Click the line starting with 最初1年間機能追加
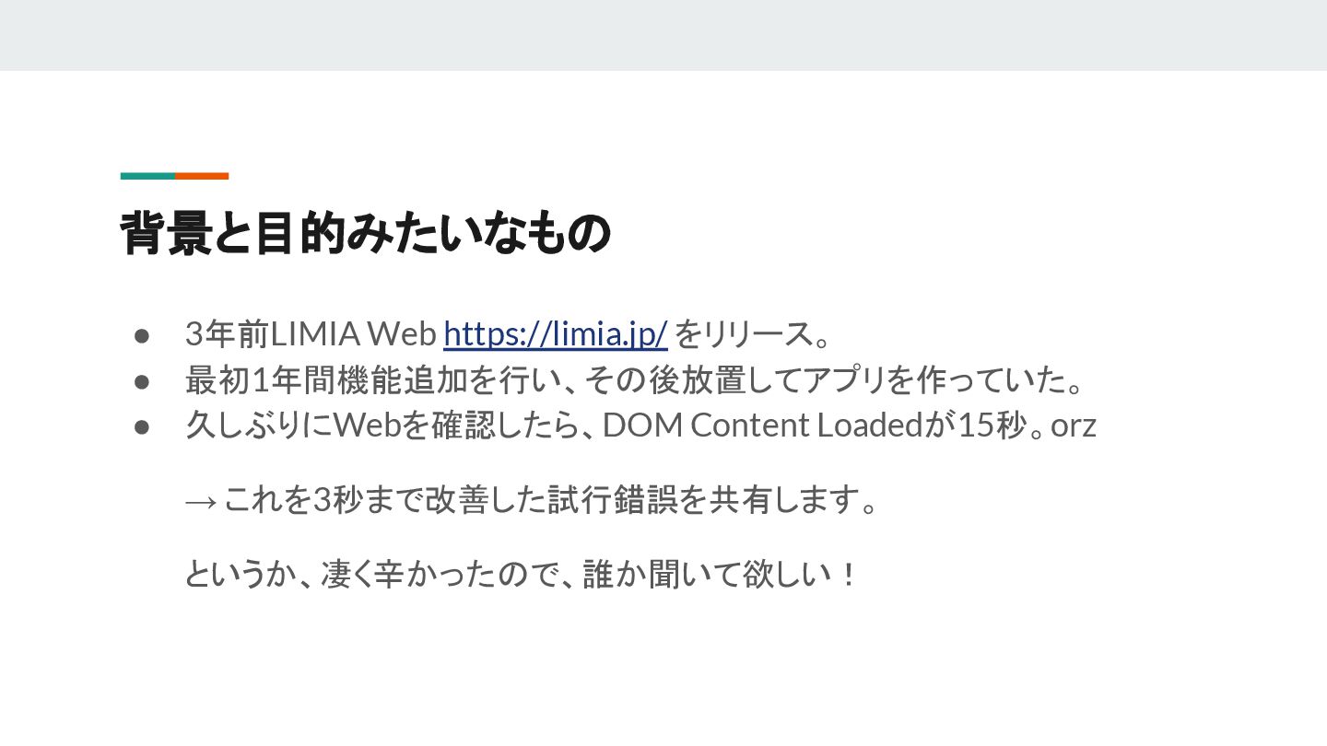1327x746 pixels. click(x=635, y=379)
